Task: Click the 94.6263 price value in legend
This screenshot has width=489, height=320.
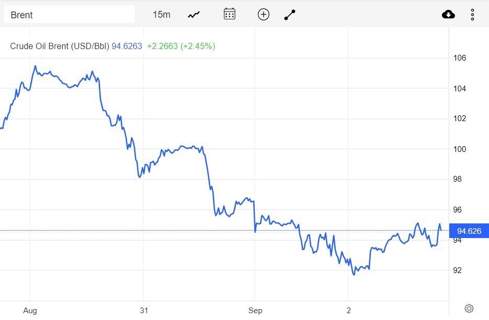Action: (x=127, y=46)
